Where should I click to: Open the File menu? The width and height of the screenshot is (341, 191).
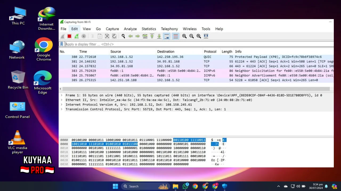point(63,29)
